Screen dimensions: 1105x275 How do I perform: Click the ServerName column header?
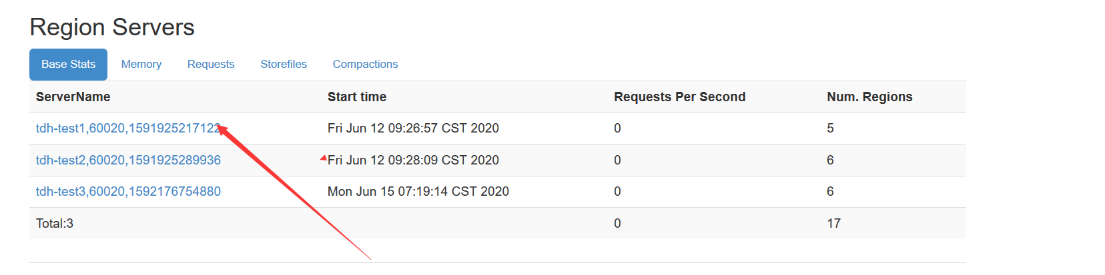pyautogui.click(x=73, y=97)
